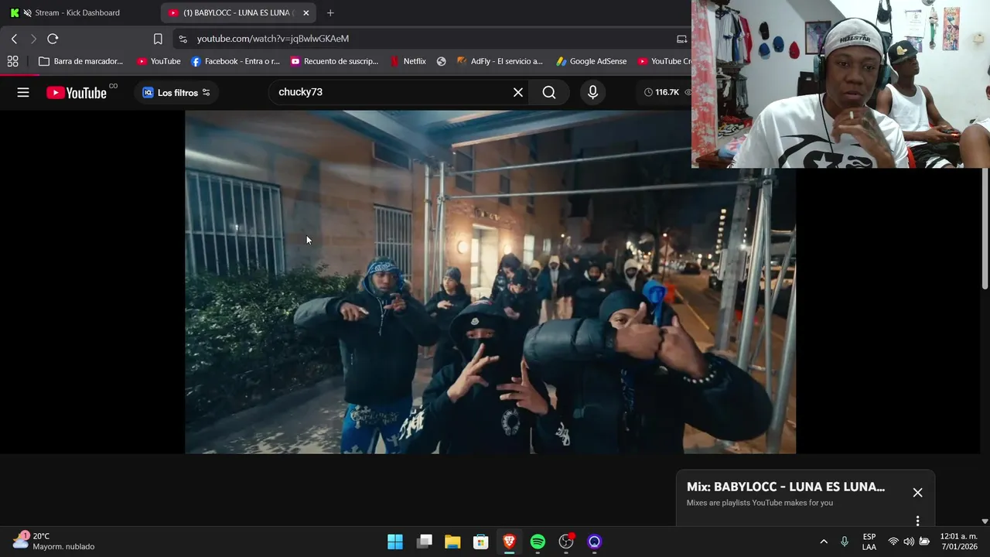Open OBS Studio taskbar icon
The height and width of the screenshot is (557, 990).
pos(566,542)
